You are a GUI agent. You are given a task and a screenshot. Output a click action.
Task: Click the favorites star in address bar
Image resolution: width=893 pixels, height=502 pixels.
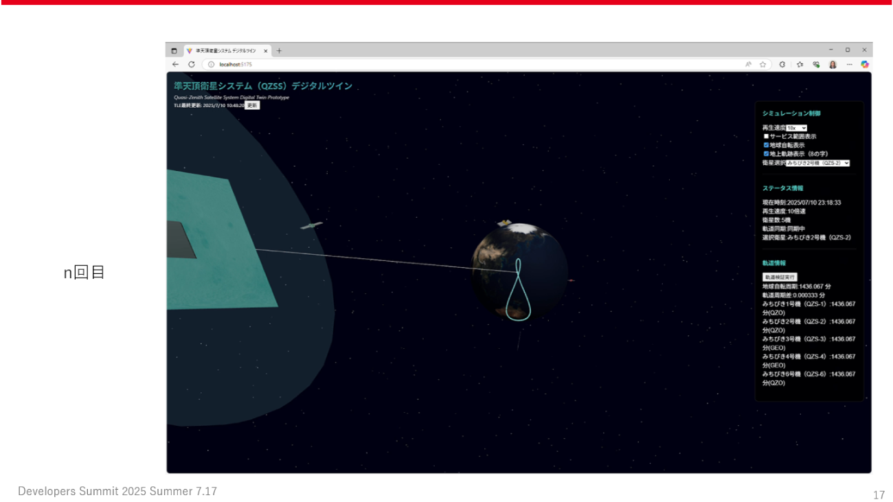pyautogui.click(x=762, y=65)
